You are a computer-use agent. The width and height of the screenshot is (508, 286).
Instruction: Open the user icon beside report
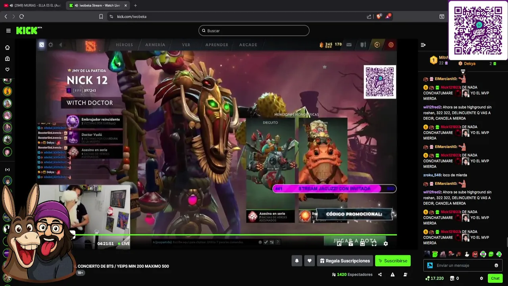(405, 274)
